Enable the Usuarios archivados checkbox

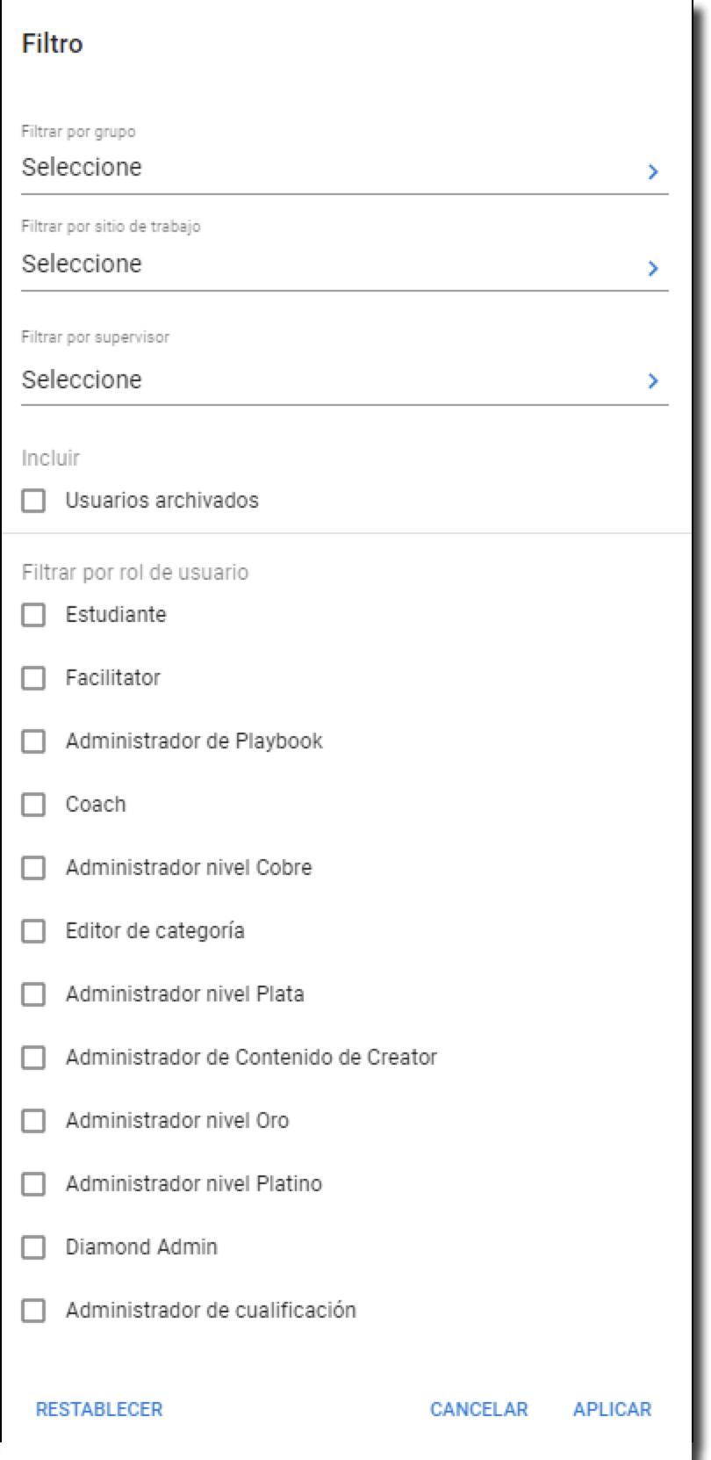33,501
